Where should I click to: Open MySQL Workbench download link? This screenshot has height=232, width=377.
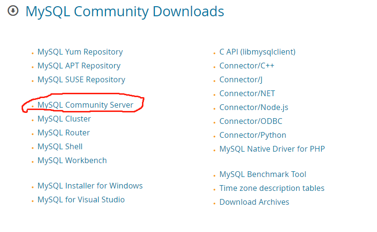tap(72, 161)
